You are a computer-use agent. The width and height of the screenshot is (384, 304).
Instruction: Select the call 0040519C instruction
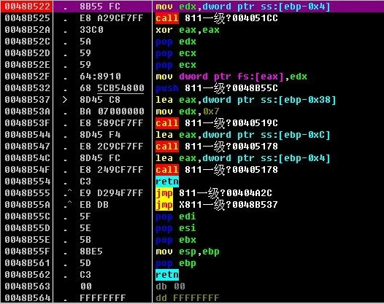tap(217, 123)
